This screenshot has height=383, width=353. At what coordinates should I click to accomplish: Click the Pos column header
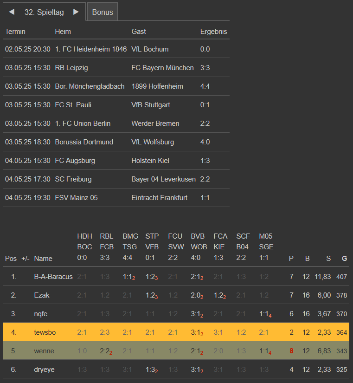coord(11,259)
